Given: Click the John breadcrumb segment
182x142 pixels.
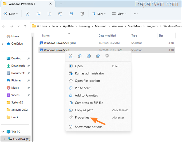Looking at the screenshot, I should (x=55, y=26).
